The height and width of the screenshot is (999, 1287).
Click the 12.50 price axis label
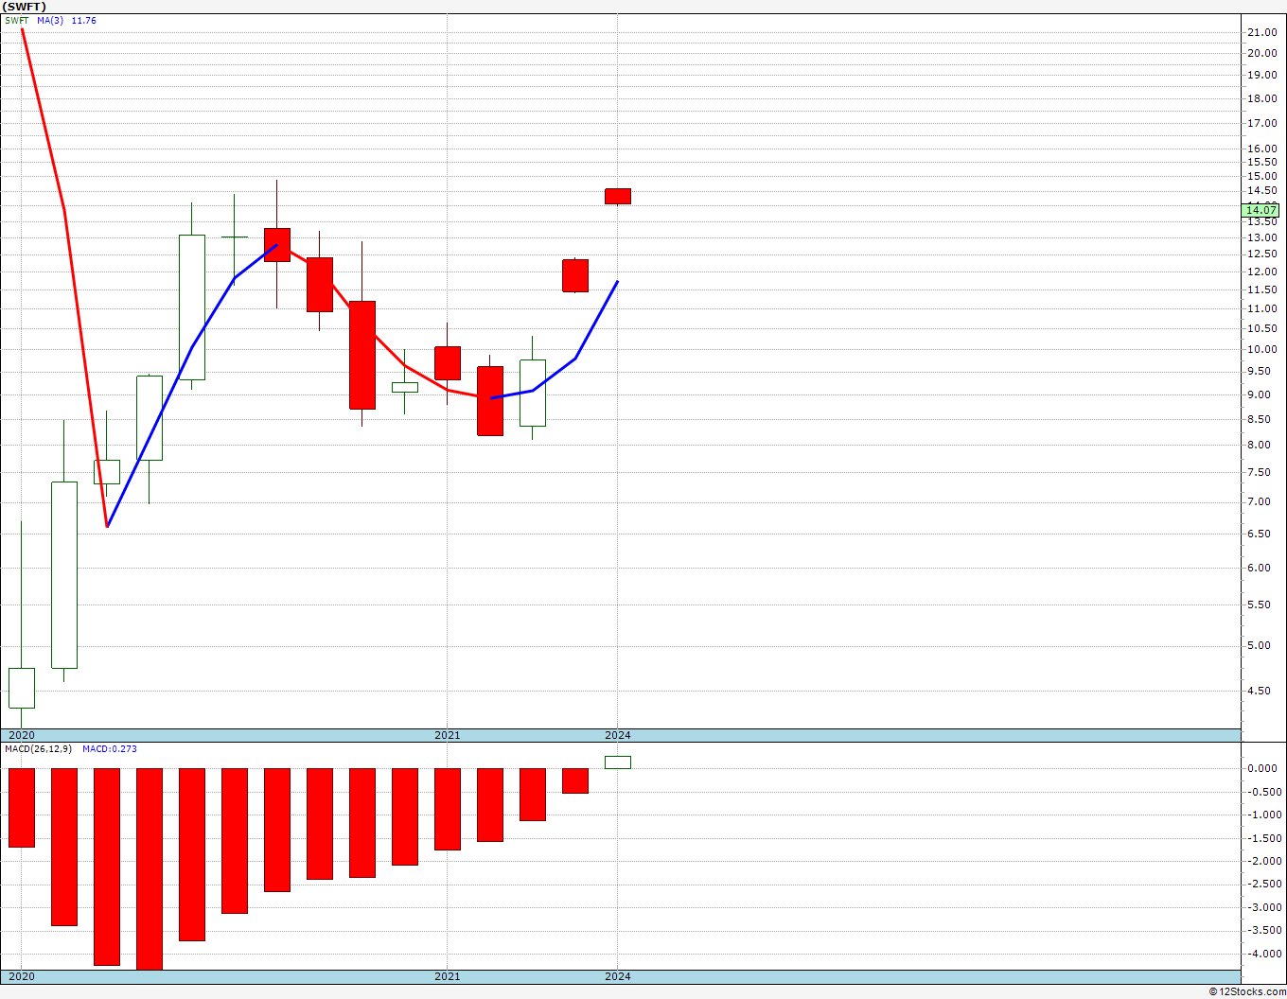(x=1261, y=254)
